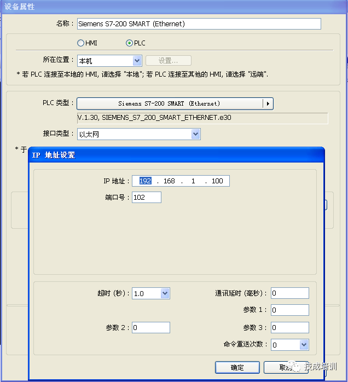
Task: Click the 设备属性 window title bar
Action: (x=174, y=7)
